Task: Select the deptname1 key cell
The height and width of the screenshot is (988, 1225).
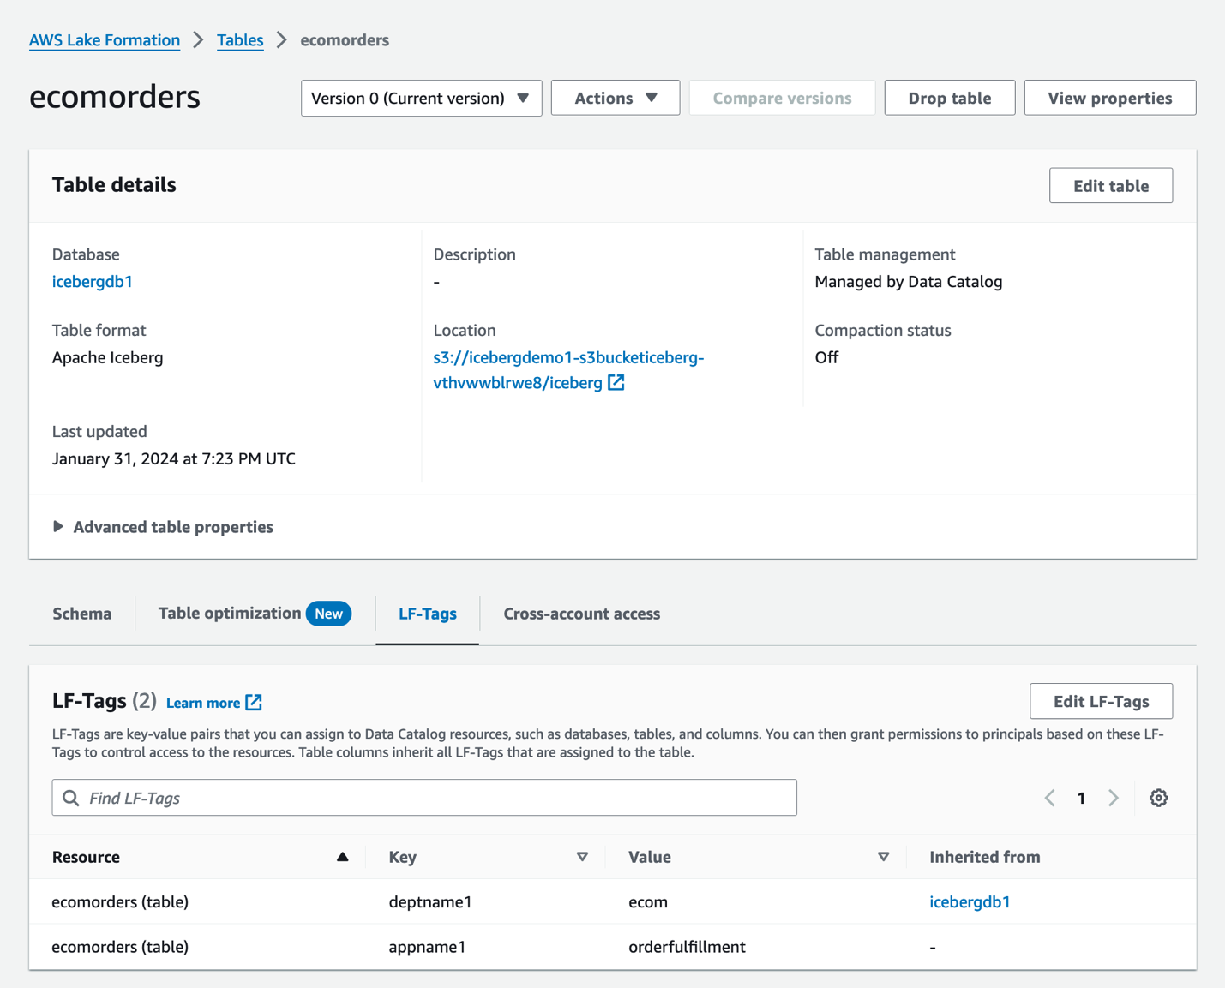Action: tap(430, 902)
